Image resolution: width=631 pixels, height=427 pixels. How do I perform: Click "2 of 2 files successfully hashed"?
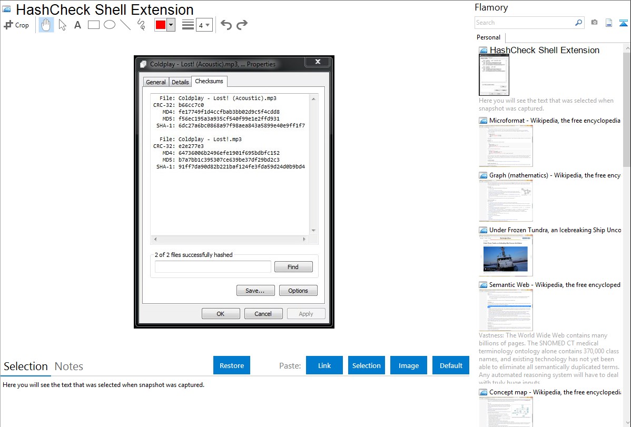[x=193, y=255]
